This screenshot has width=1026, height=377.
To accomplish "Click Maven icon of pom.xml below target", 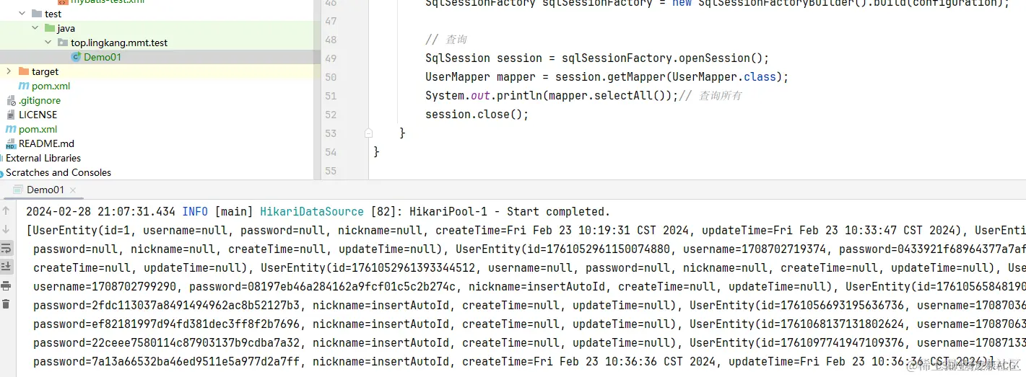I will [25, 86].
